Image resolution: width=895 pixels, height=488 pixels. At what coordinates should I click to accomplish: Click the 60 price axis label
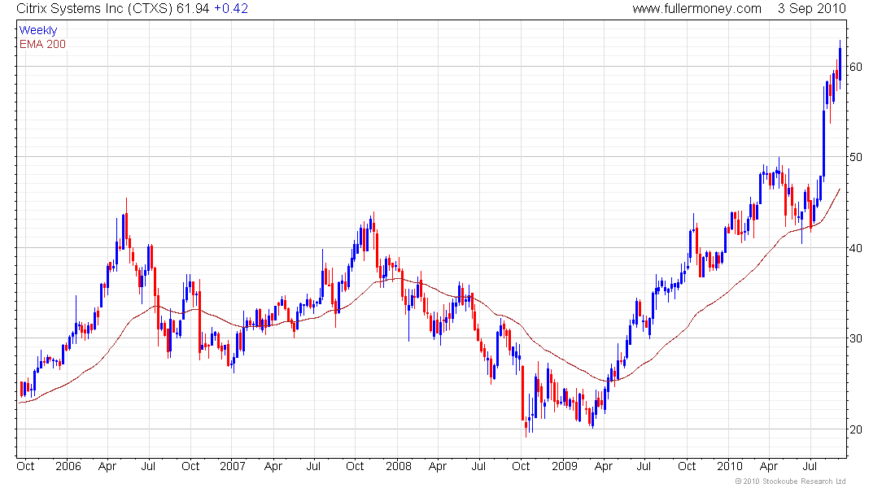pos(856,67)
